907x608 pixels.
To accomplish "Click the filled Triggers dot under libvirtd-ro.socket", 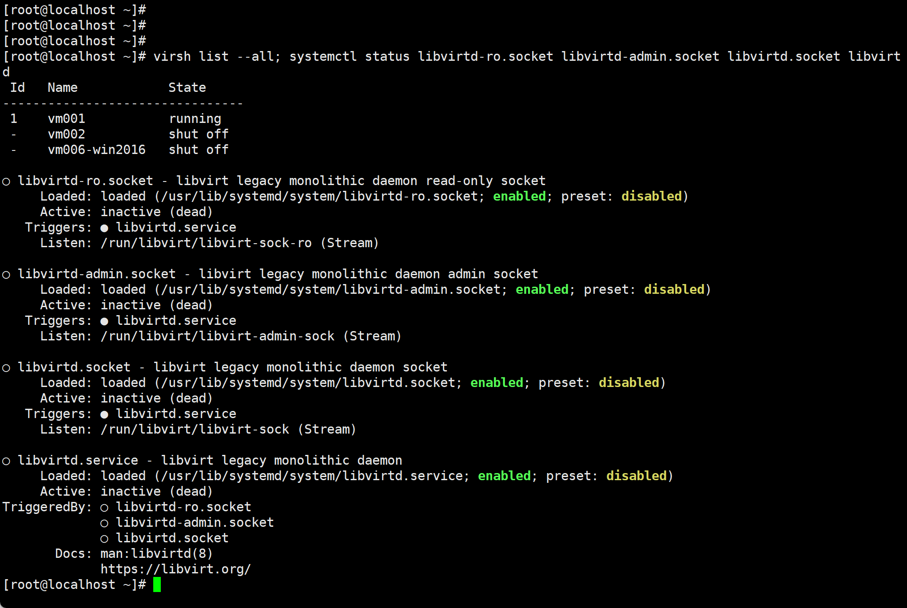I will 104,228.
